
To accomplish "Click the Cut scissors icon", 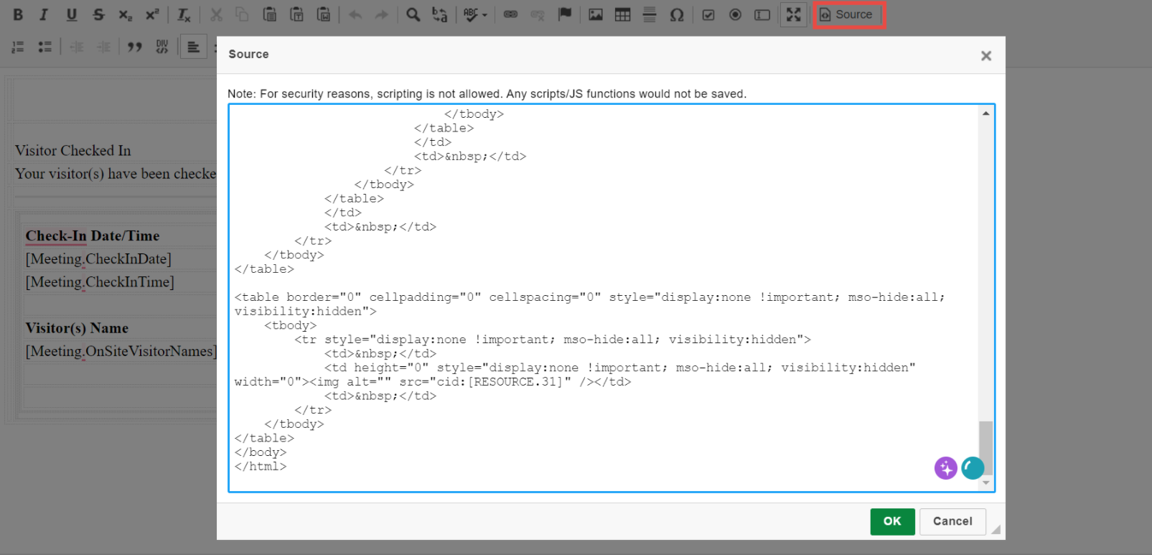I will [x=216, y=14].
